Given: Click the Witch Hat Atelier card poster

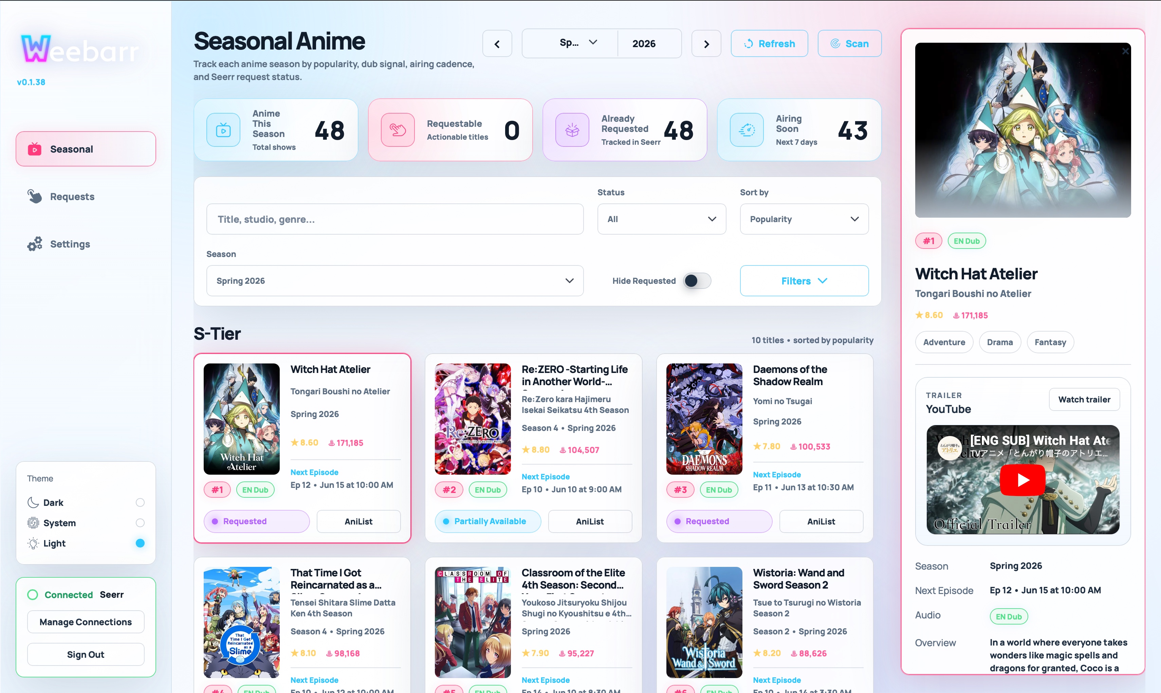Looking at the screenshot, I should click(x=241, y=419).
